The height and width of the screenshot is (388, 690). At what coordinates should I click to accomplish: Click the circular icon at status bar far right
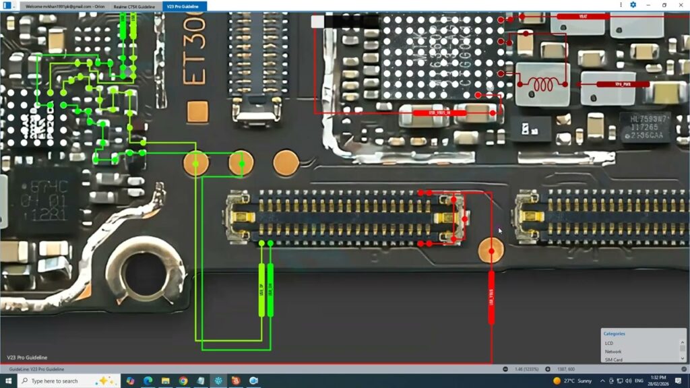684,368
